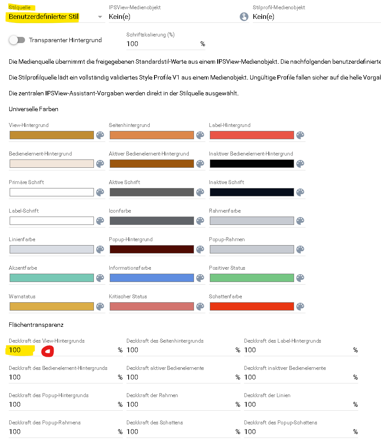The height and width of the screenshot is (445, 381).
Task: Select the Positiver Status green swatch
Action: [x=252, y=278]
